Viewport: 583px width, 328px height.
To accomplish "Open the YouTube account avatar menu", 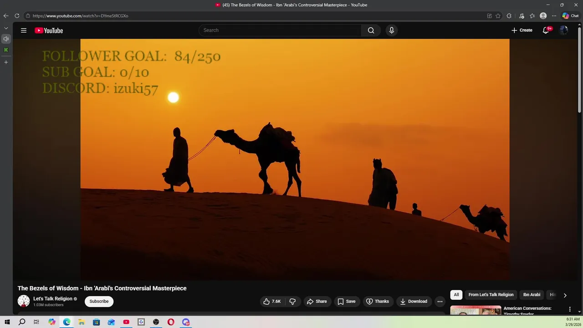I will pos(564,30).
